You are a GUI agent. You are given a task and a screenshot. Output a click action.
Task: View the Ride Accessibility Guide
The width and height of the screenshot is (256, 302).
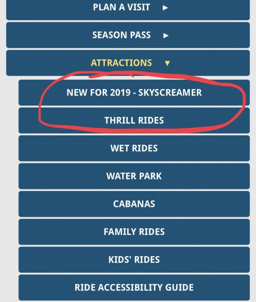134,288
